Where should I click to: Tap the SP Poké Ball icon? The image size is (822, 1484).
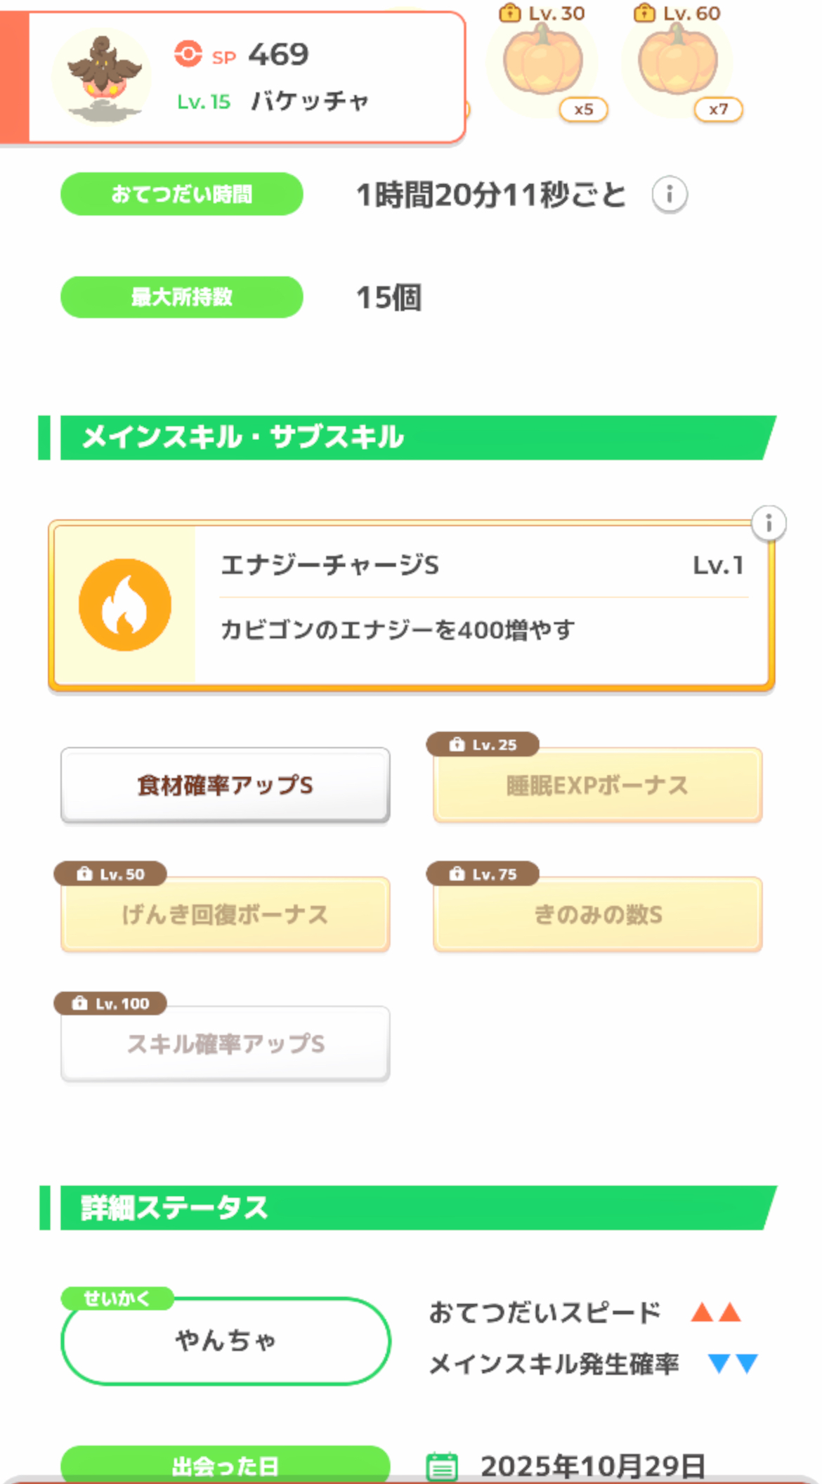pos(188,54)
